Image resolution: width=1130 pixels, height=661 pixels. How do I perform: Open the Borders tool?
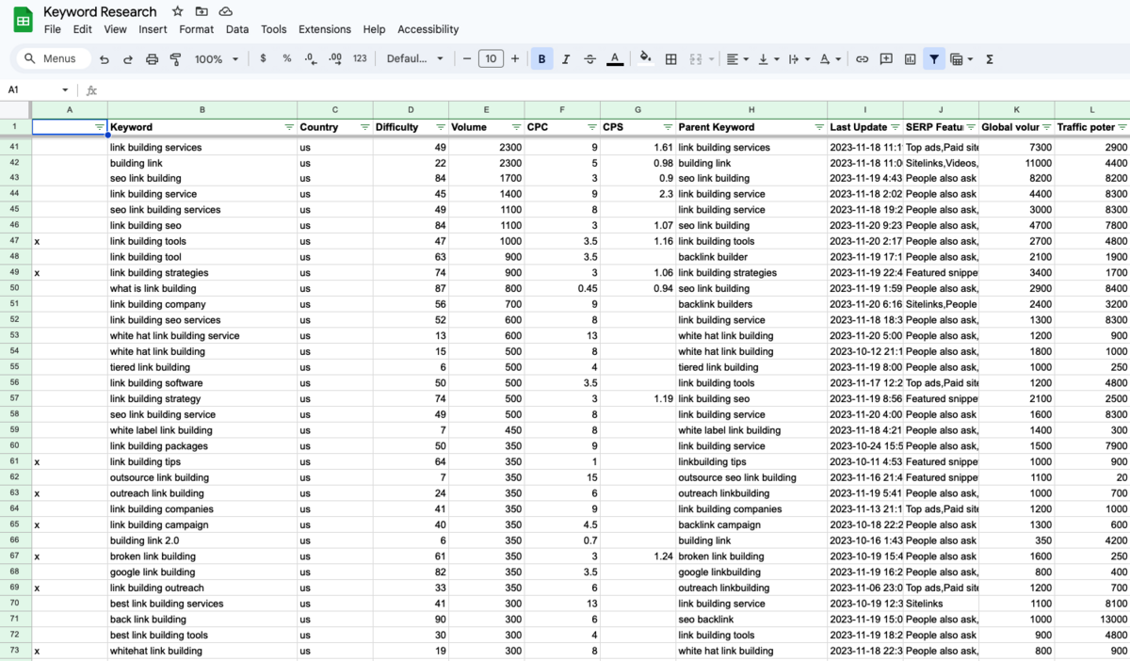pyautogui.click(x=670, y=59)
